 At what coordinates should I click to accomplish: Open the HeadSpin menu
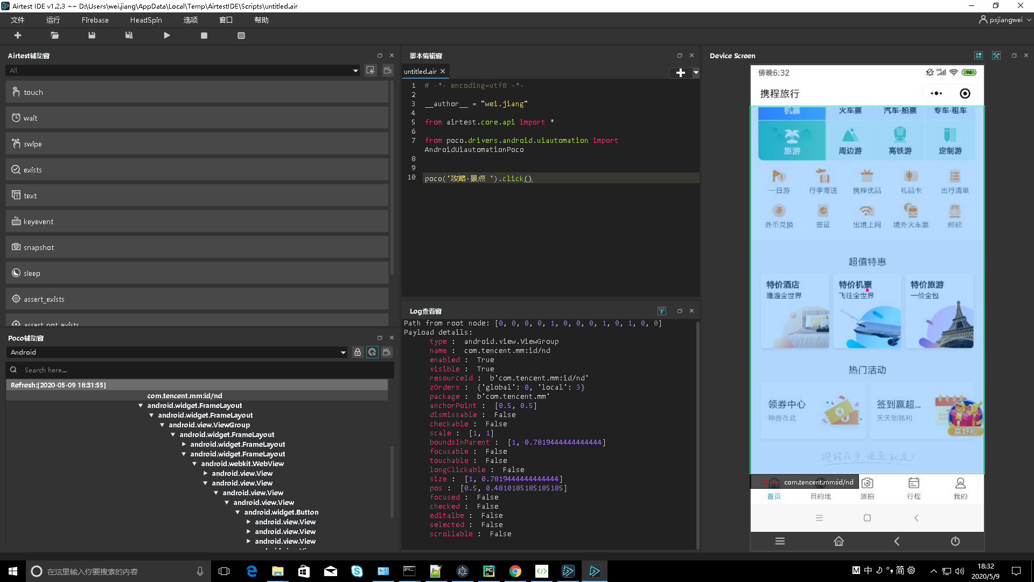pyautogui.click(x=146, y=20)
